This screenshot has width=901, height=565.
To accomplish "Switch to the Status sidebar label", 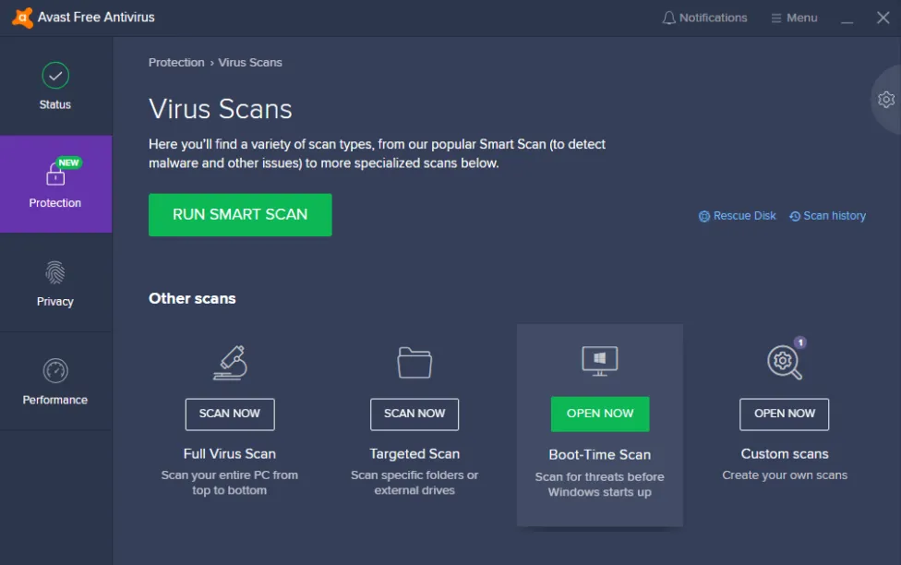I will [x=55, y=104].
